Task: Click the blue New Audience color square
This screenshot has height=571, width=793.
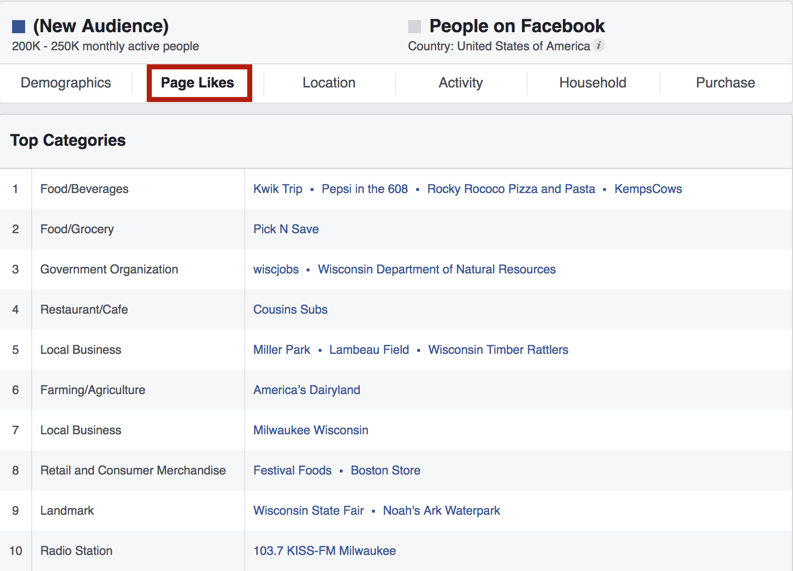Action: pyautogui.click(x=19, y=27)
